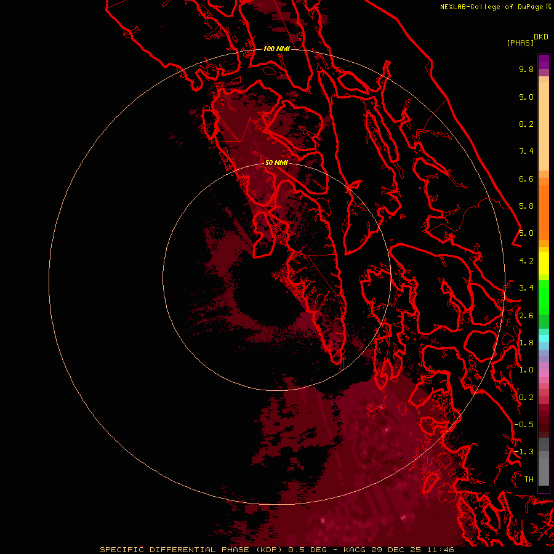Click the SPECIFIC DIFFERENTIAL PHASE (KDP) product title
554x554 pixels.
(x=191, y=550)
